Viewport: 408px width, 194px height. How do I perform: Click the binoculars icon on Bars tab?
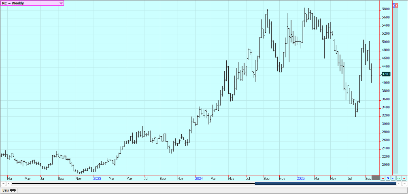click(13, 190)
